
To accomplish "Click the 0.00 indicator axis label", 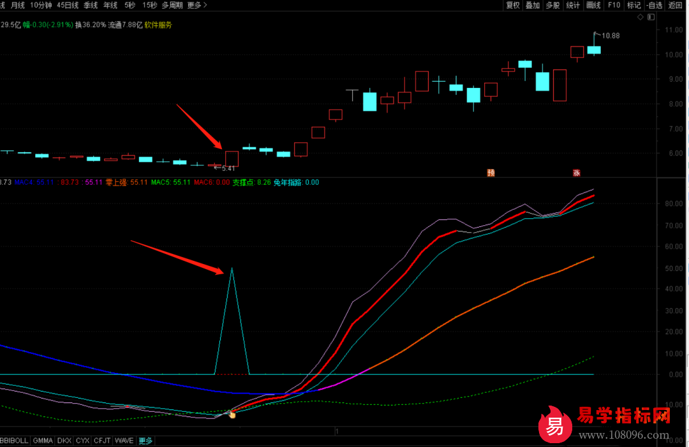I will [676, 375].
